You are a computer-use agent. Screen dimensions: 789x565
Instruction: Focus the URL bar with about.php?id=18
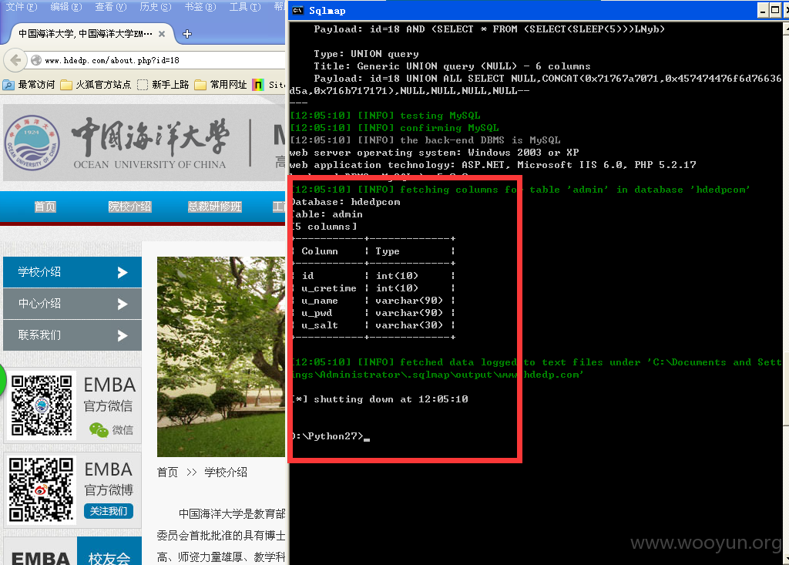(160, 60)
